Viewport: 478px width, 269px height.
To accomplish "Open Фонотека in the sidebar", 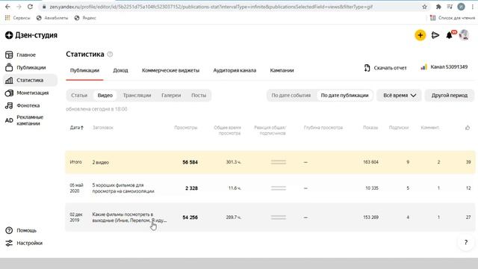I will (22, 105).
